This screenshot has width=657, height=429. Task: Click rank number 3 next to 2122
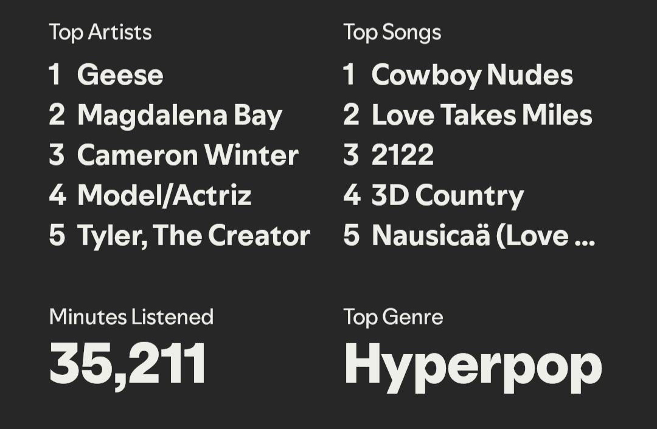pyautogui.click(x=351, y=155)
